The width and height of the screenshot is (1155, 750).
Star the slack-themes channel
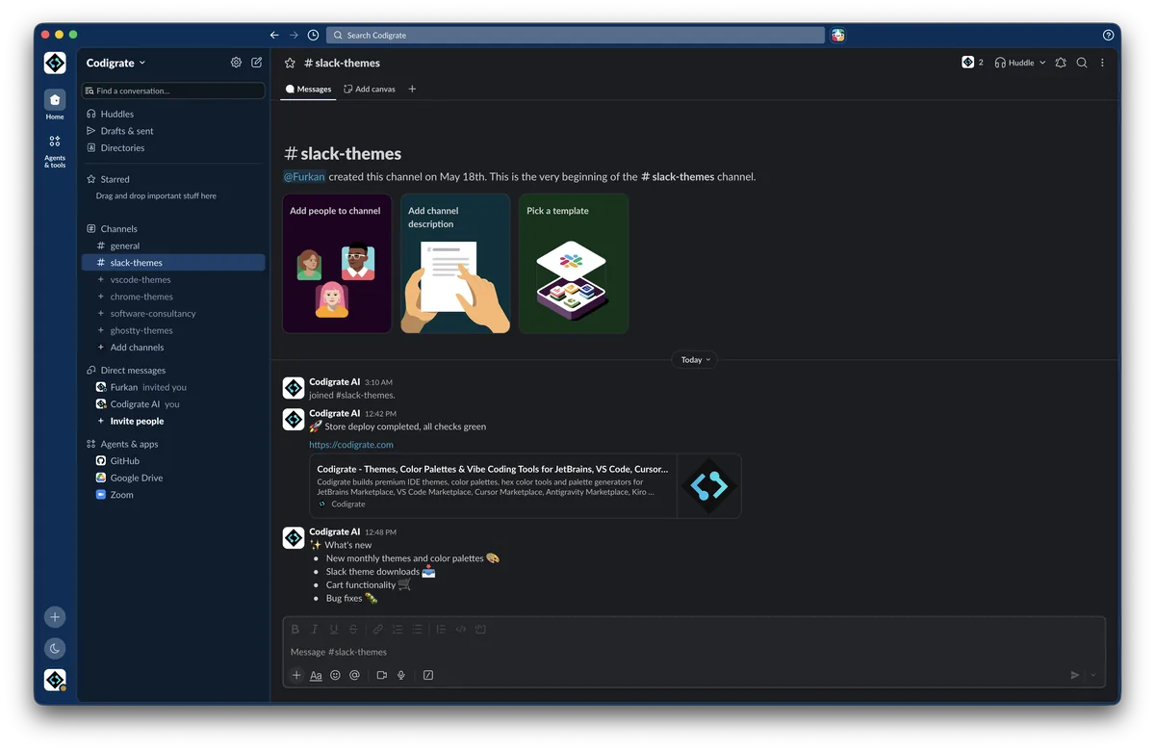point(290,63)
